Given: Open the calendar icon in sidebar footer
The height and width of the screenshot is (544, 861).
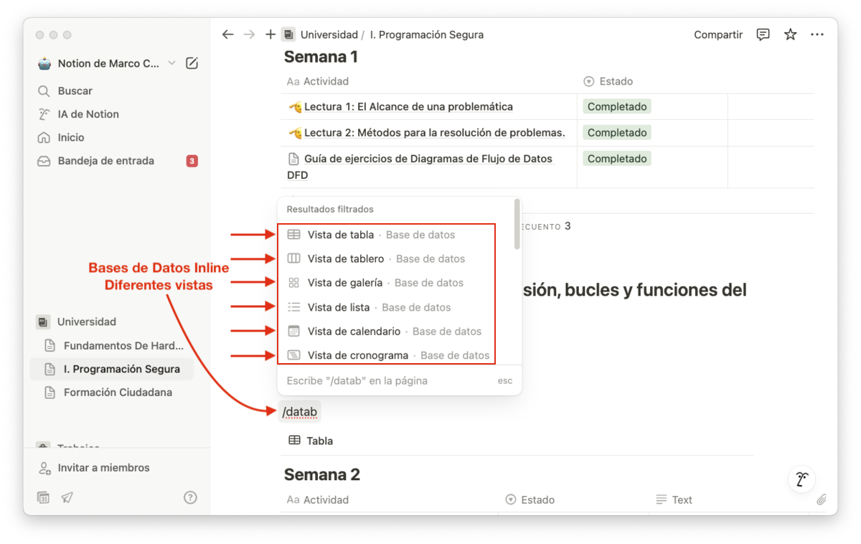Looking at the screenshot, I should tap(44, 497).
